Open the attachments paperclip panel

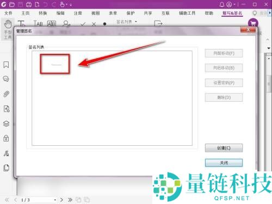[6, 94]
